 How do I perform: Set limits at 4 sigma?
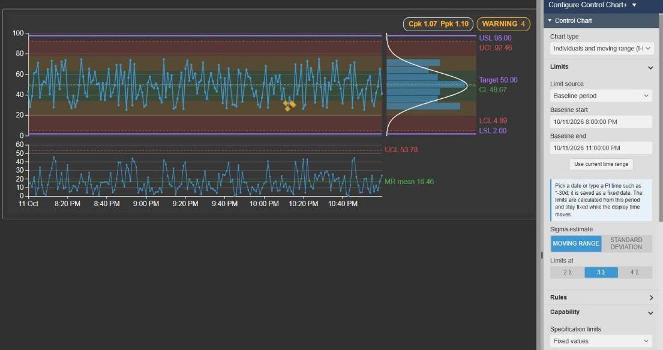tap(635, 272)
